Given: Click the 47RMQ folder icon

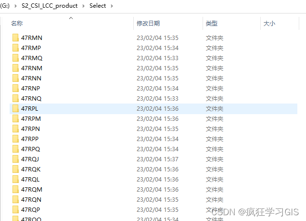Looking at the screenshot, I should [x=15, y=58].
